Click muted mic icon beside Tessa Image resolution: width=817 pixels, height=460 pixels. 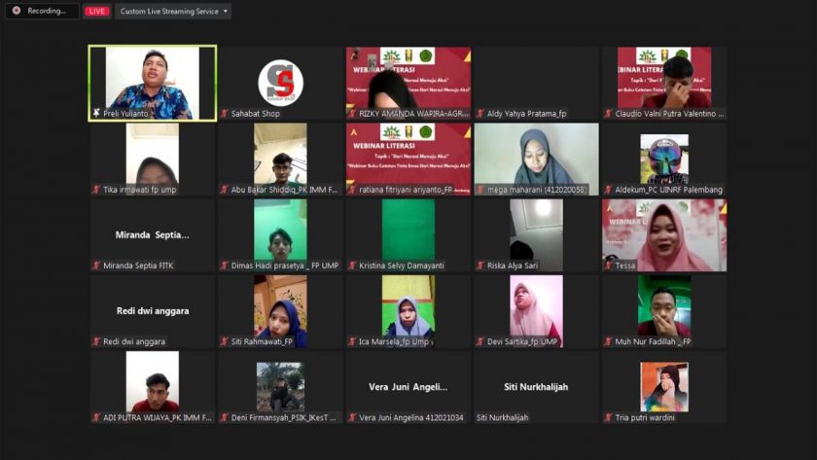[x=609, y=265]
